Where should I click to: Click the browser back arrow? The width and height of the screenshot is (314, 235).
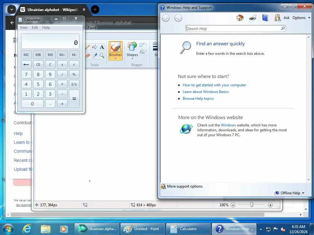click(x=12, y=23)
